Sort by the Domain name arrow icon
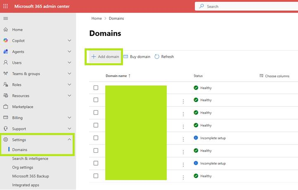Screen dimensions: 298x190 tap(130, 76)
